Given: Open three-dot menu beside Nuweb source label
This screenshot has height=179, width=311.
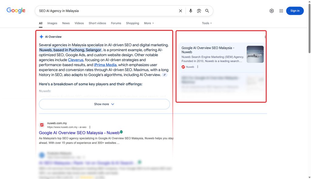Looking at the screenshot, I should pyautogui.click(x=197, y=67).
